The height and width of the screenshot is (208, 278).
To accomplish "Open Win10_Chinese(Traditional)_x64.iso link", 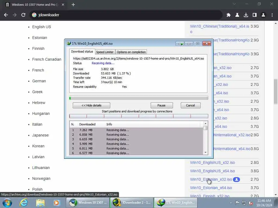I will [x=219, y=26].
